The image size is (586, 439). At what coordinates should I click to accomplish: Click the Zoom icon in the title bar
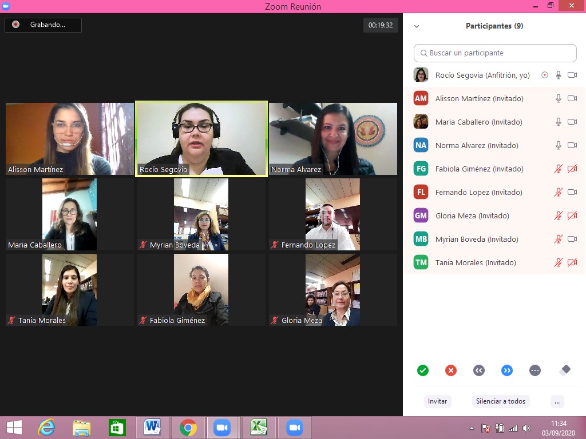pyautogui.click(x=6, y=6)
